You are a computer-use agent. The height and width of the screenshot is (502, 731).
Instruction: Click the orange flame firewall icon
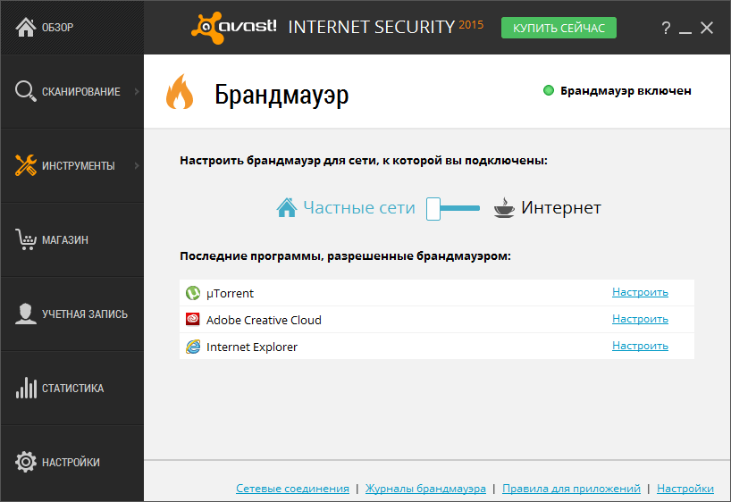[180, 92]
